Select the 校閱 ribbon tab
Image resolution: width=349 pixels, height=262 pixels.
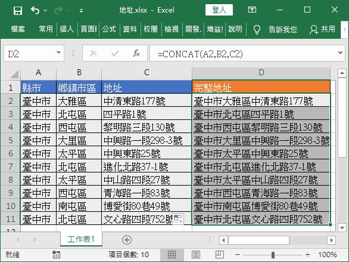151,29
